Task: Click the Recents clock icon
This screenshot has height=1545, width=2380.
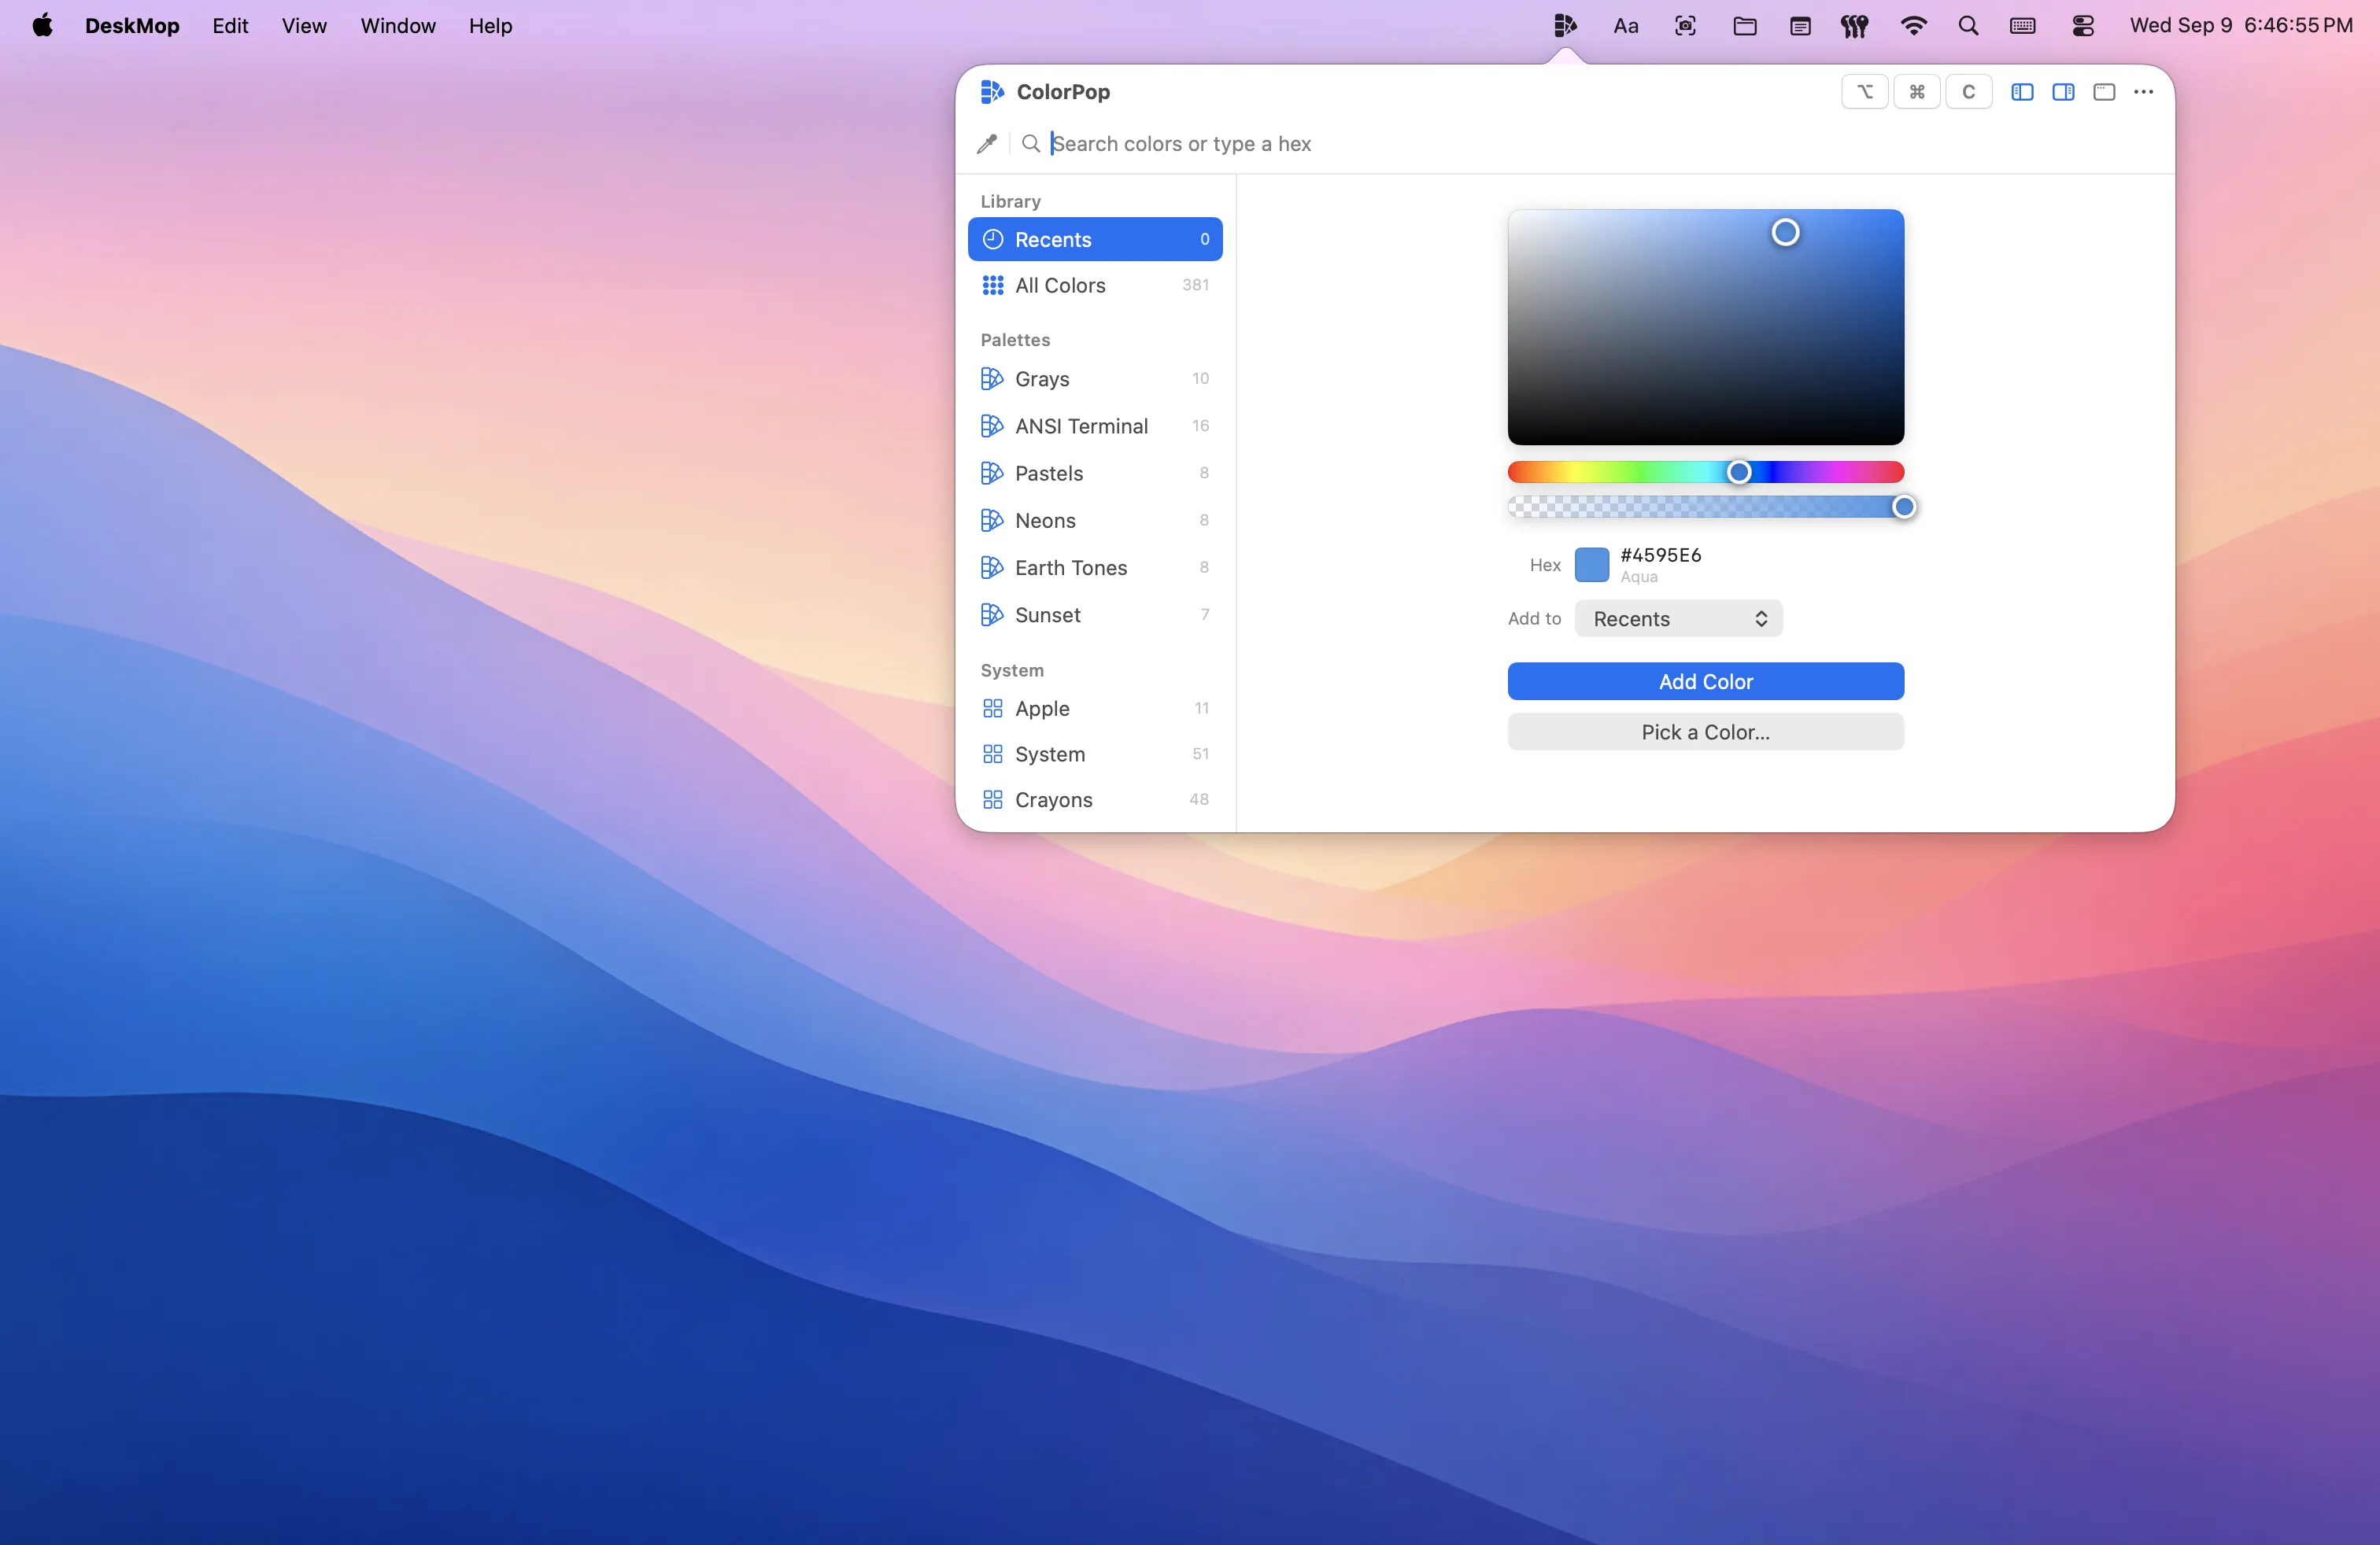Action: click(x=993, y=240)
